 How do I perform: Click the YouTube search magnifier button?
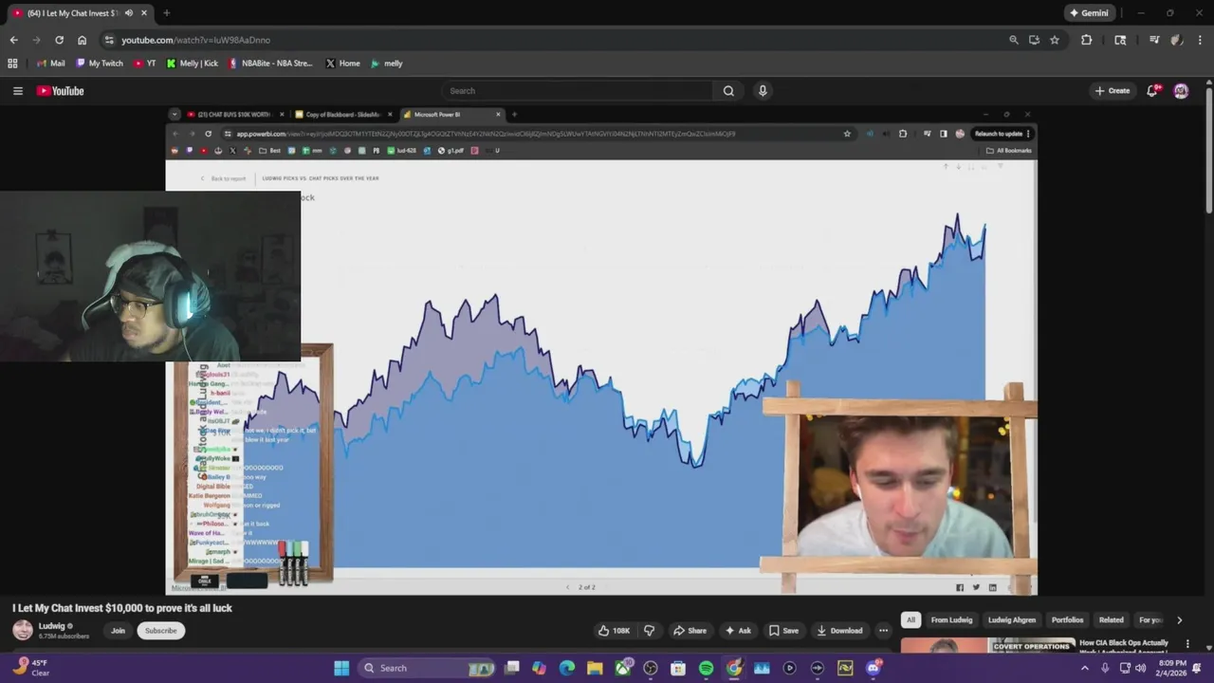coord(728,91)
